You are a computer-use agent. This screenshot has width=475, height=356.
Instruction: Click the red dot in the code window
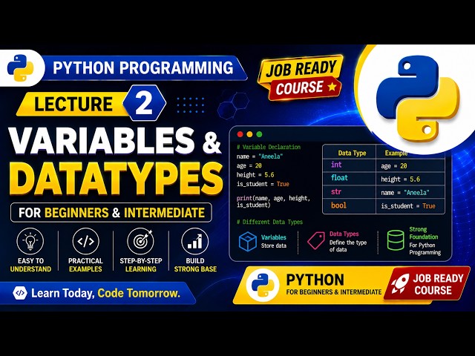tap(240, 134)
